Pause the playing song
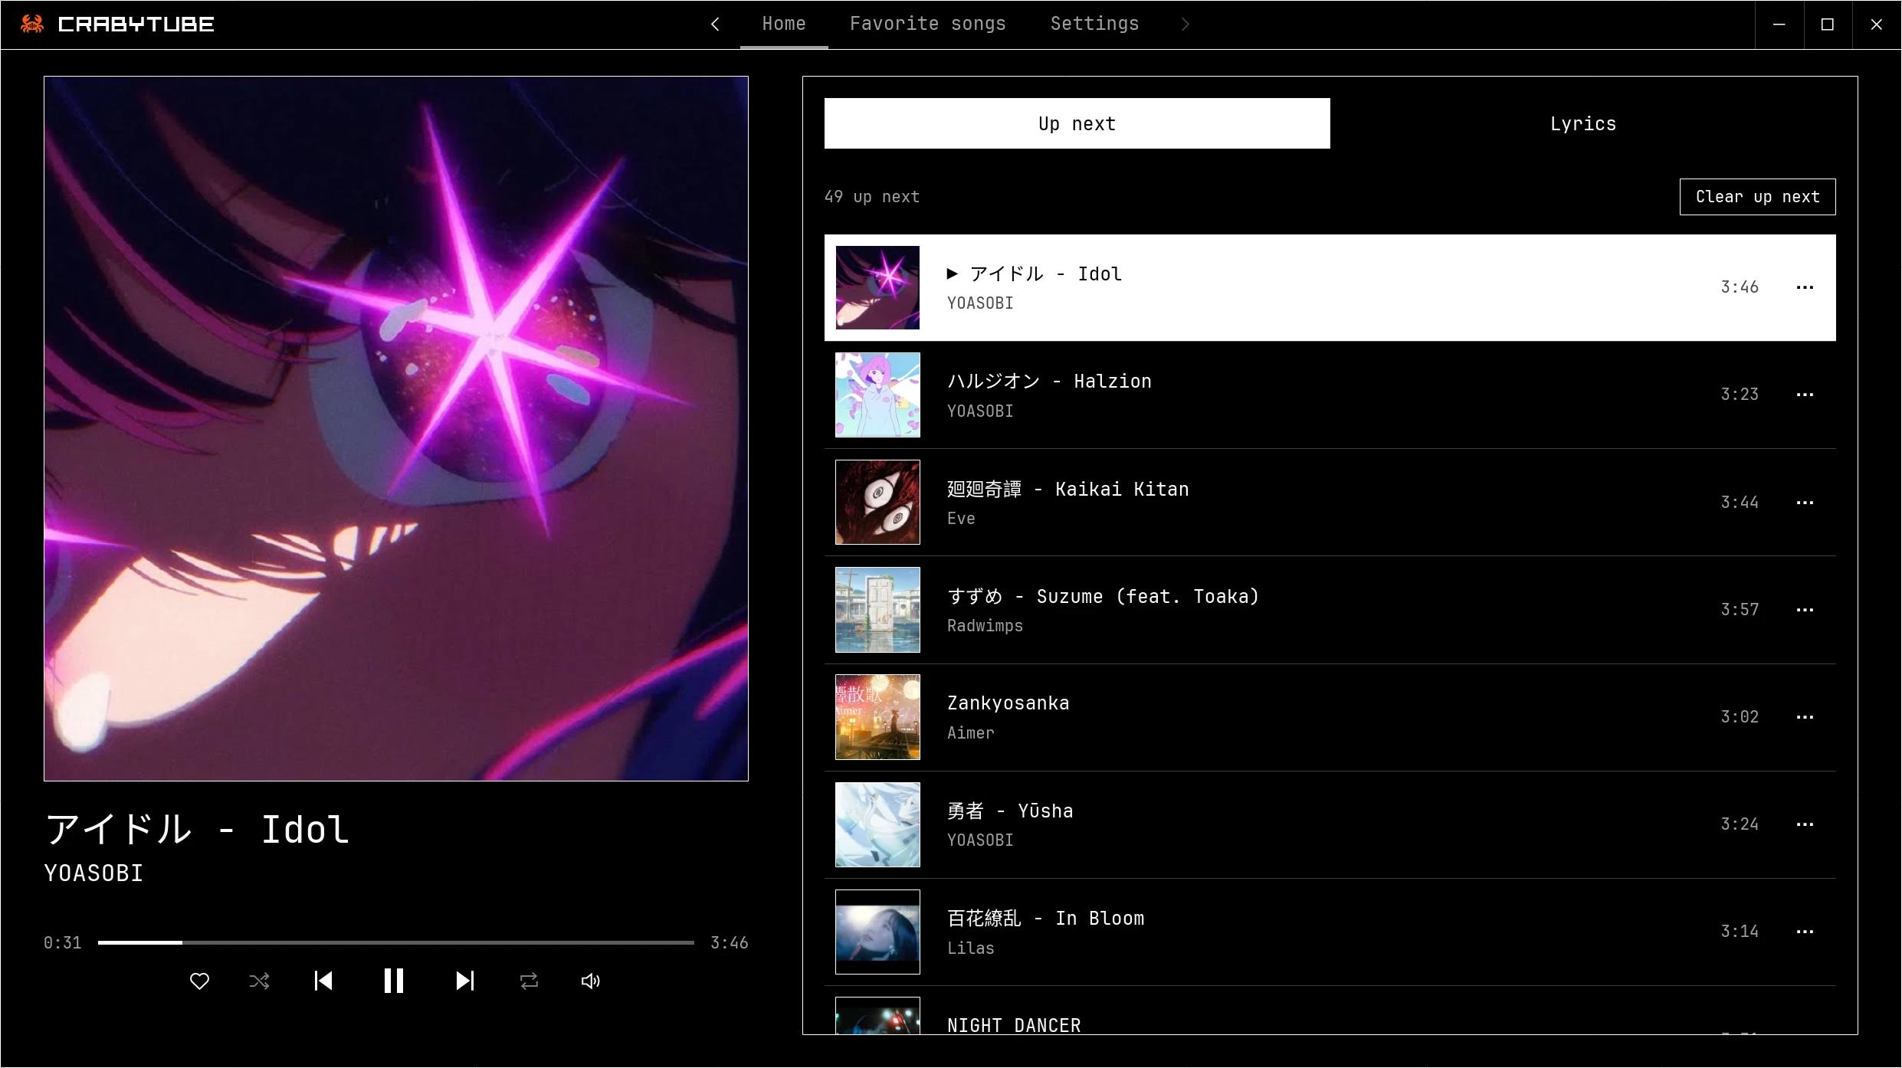 394,981
